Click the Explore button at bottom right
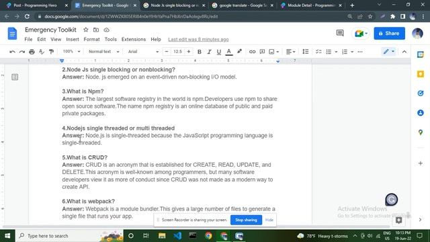 [398, 220]
